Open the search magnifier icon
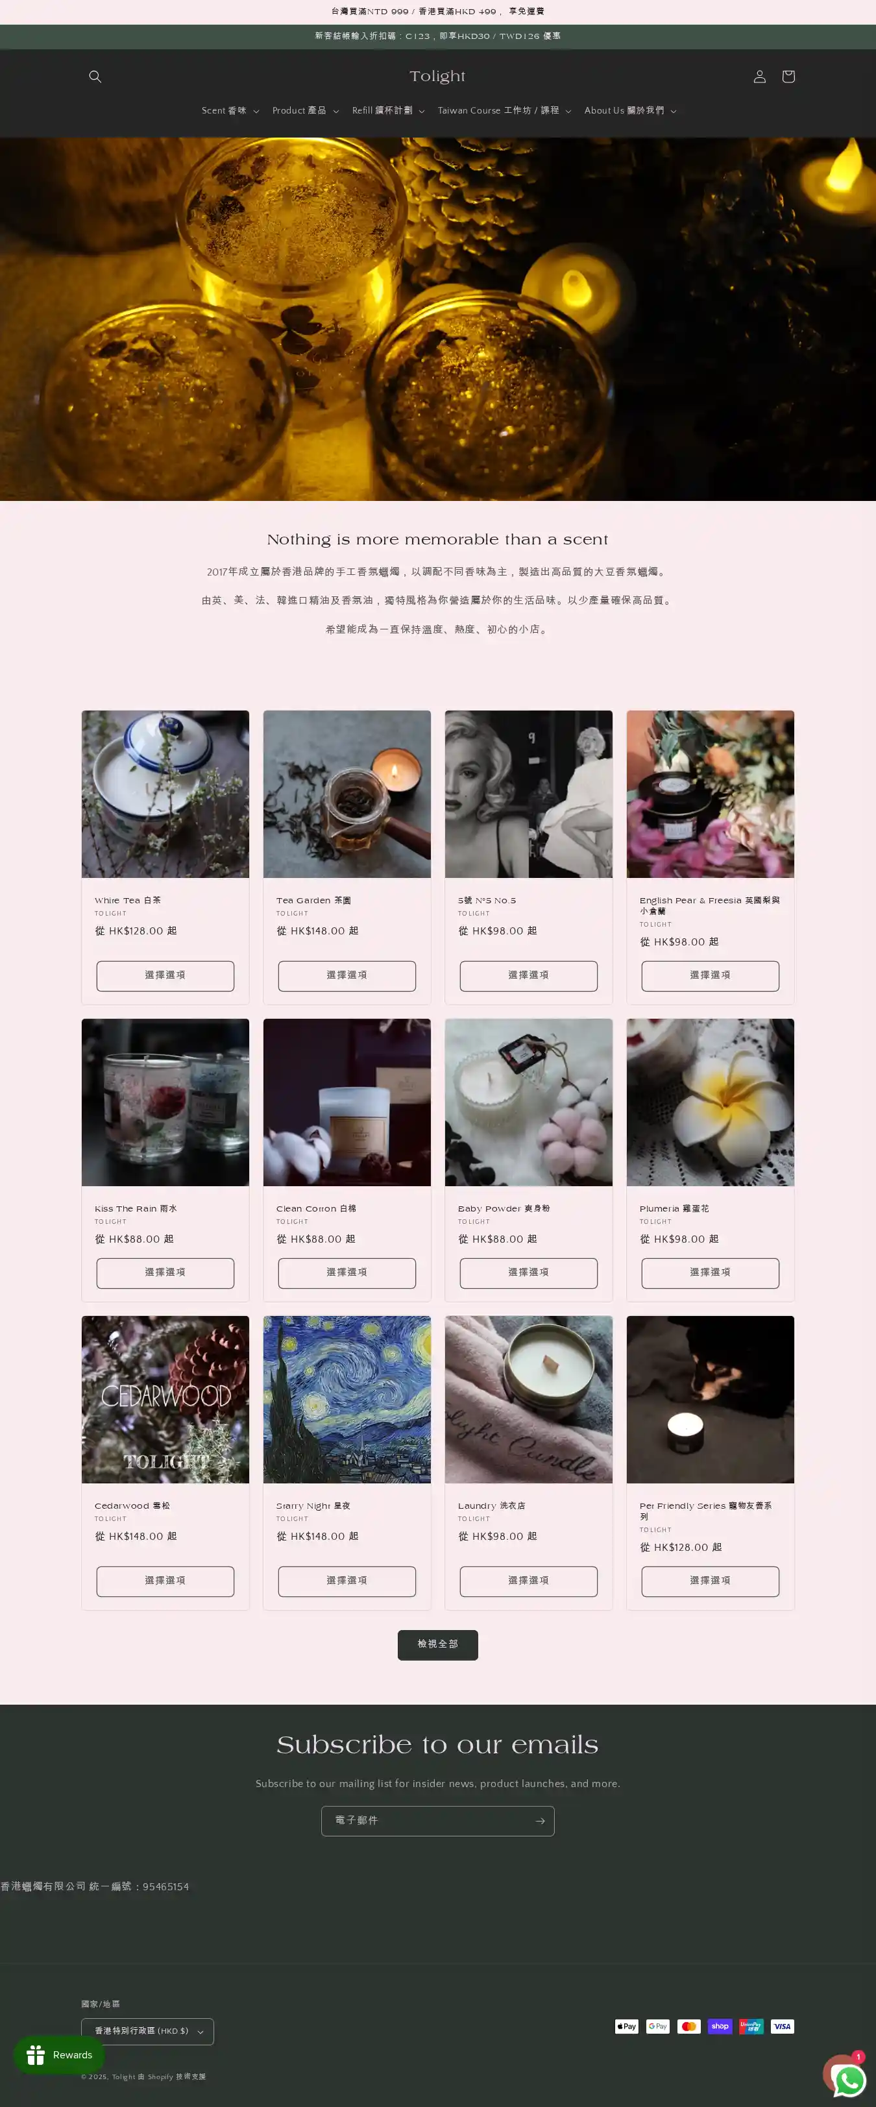This screenshot has height=2107, width=876. (x=95, y=76)
